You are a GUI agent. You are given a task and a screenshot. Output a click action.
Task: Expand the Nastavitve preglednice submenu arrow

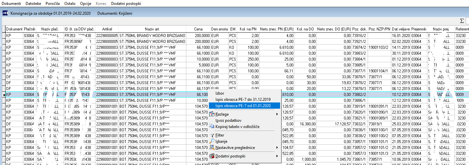[x=277, y=148]
